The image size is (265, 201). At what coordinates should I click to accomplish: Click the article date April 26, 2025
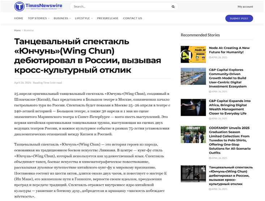[23, 83]
